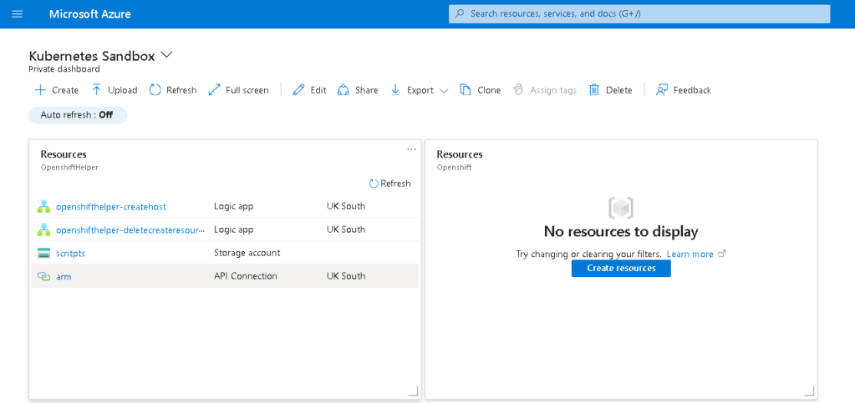The width and height of the screenshot is (855, 403).
Task: Open the OpenshiftHelper tile ellipsis menu
Action: pos(412,149)
